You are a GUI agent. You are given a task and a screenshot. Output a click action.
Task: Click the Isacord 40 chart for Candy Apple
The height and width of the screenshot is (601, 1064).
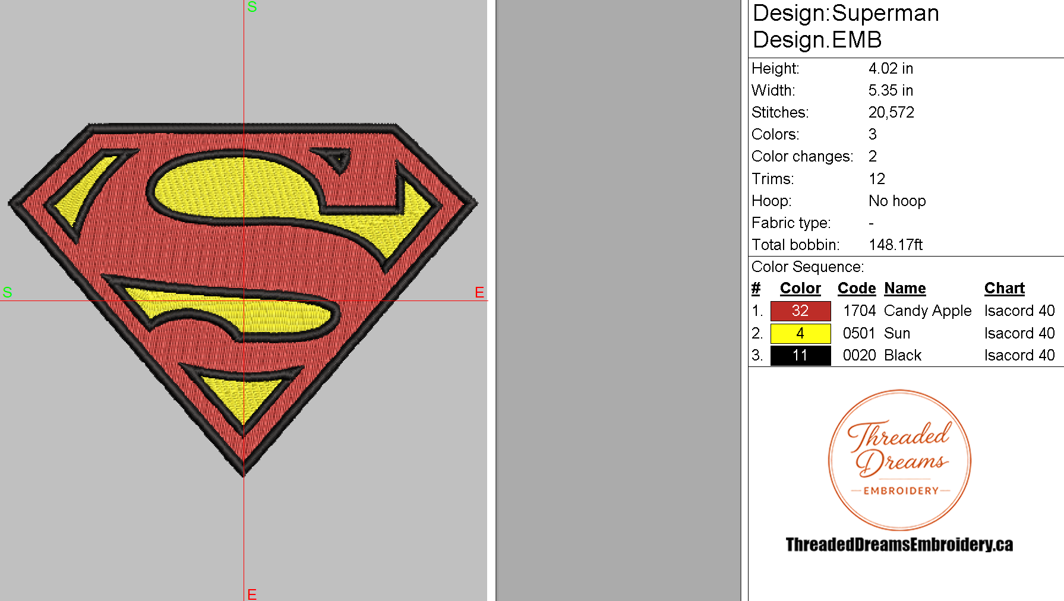click(1019, 311)
